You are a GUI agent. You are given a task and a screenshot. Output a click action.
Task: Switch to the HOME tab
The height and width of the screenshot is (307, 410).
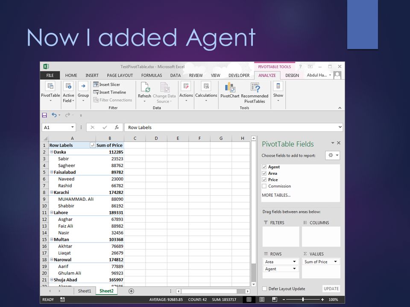tap(71, 75)
